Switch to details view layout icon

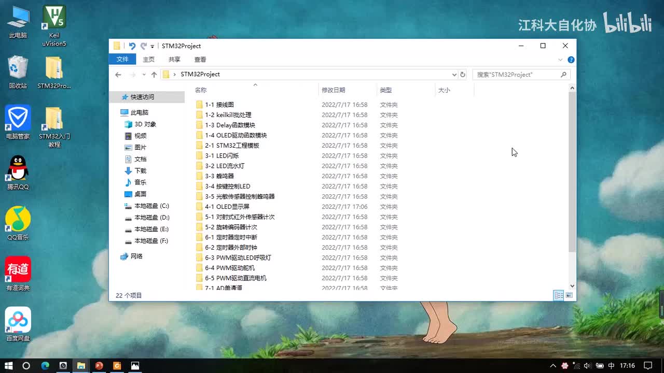pos(559,295)
